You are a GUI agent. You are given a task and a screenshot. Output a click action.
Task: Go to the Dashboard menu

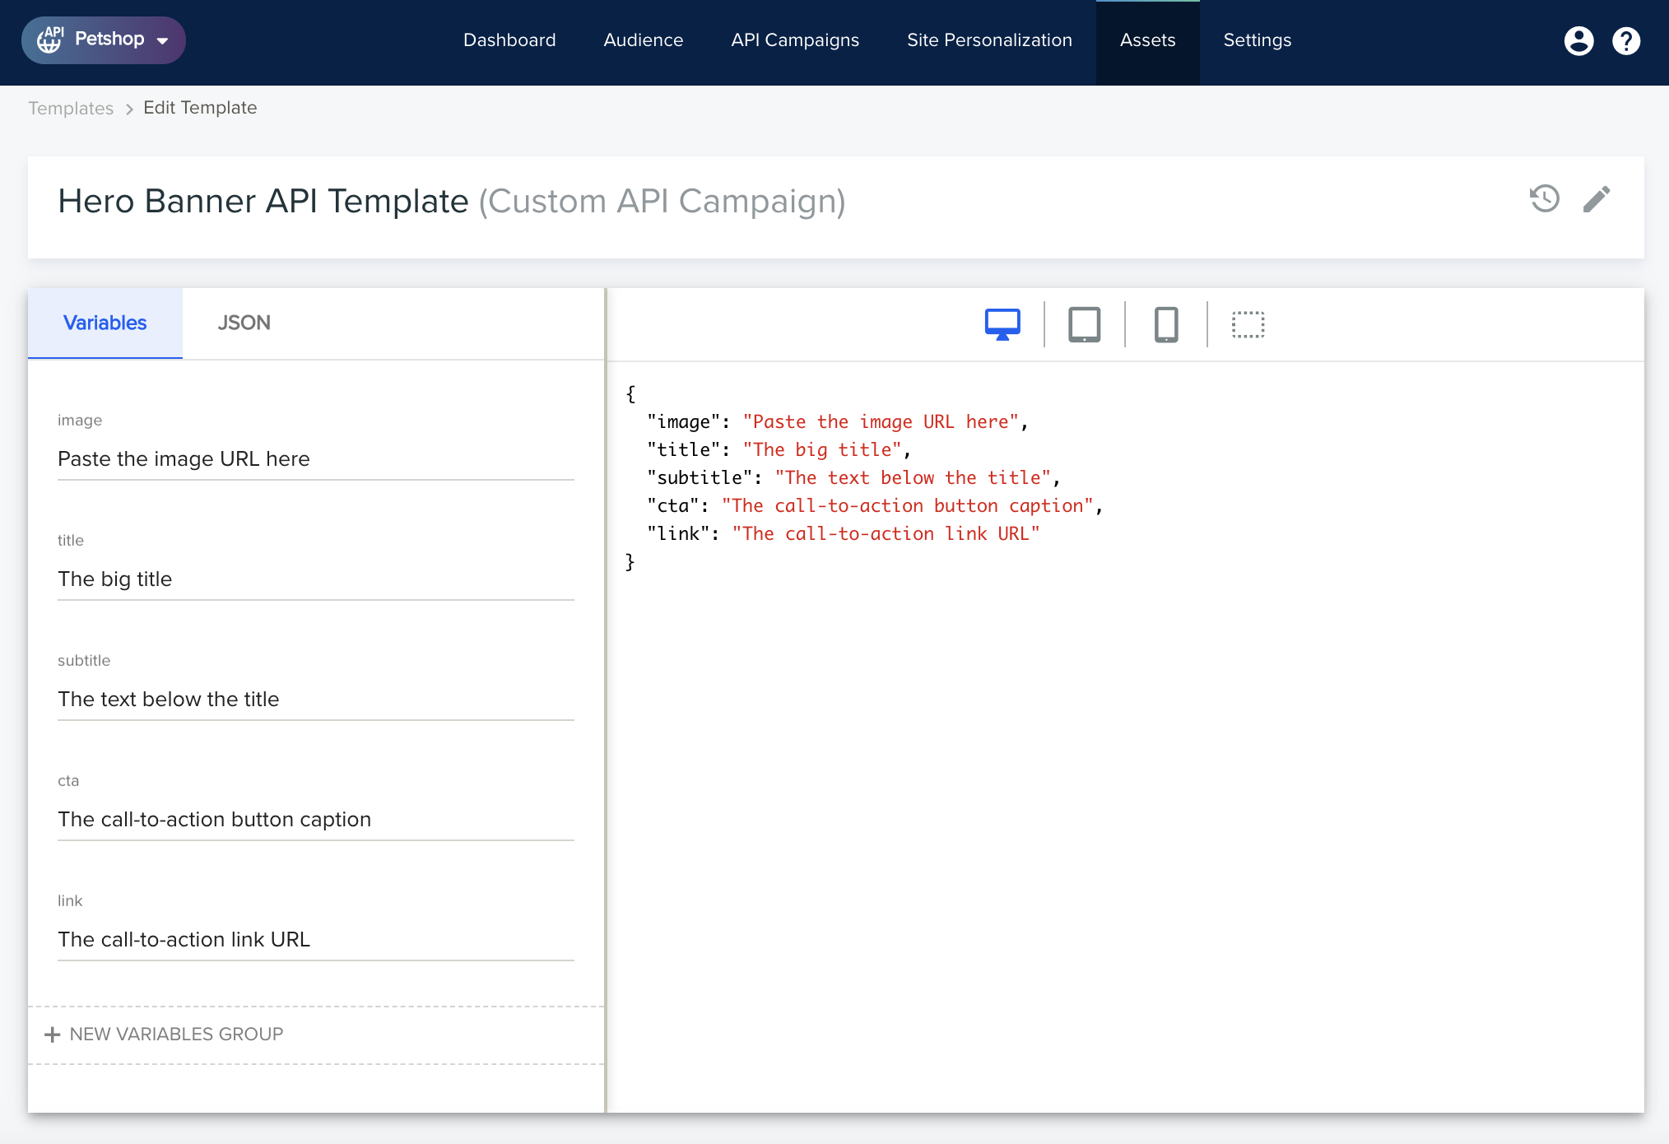click(x=509, y=40)
